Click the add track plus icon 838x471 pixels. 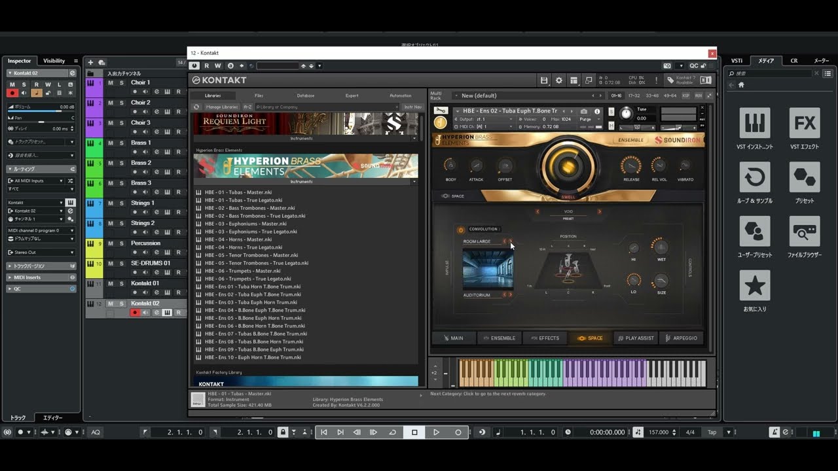point(90,62)
